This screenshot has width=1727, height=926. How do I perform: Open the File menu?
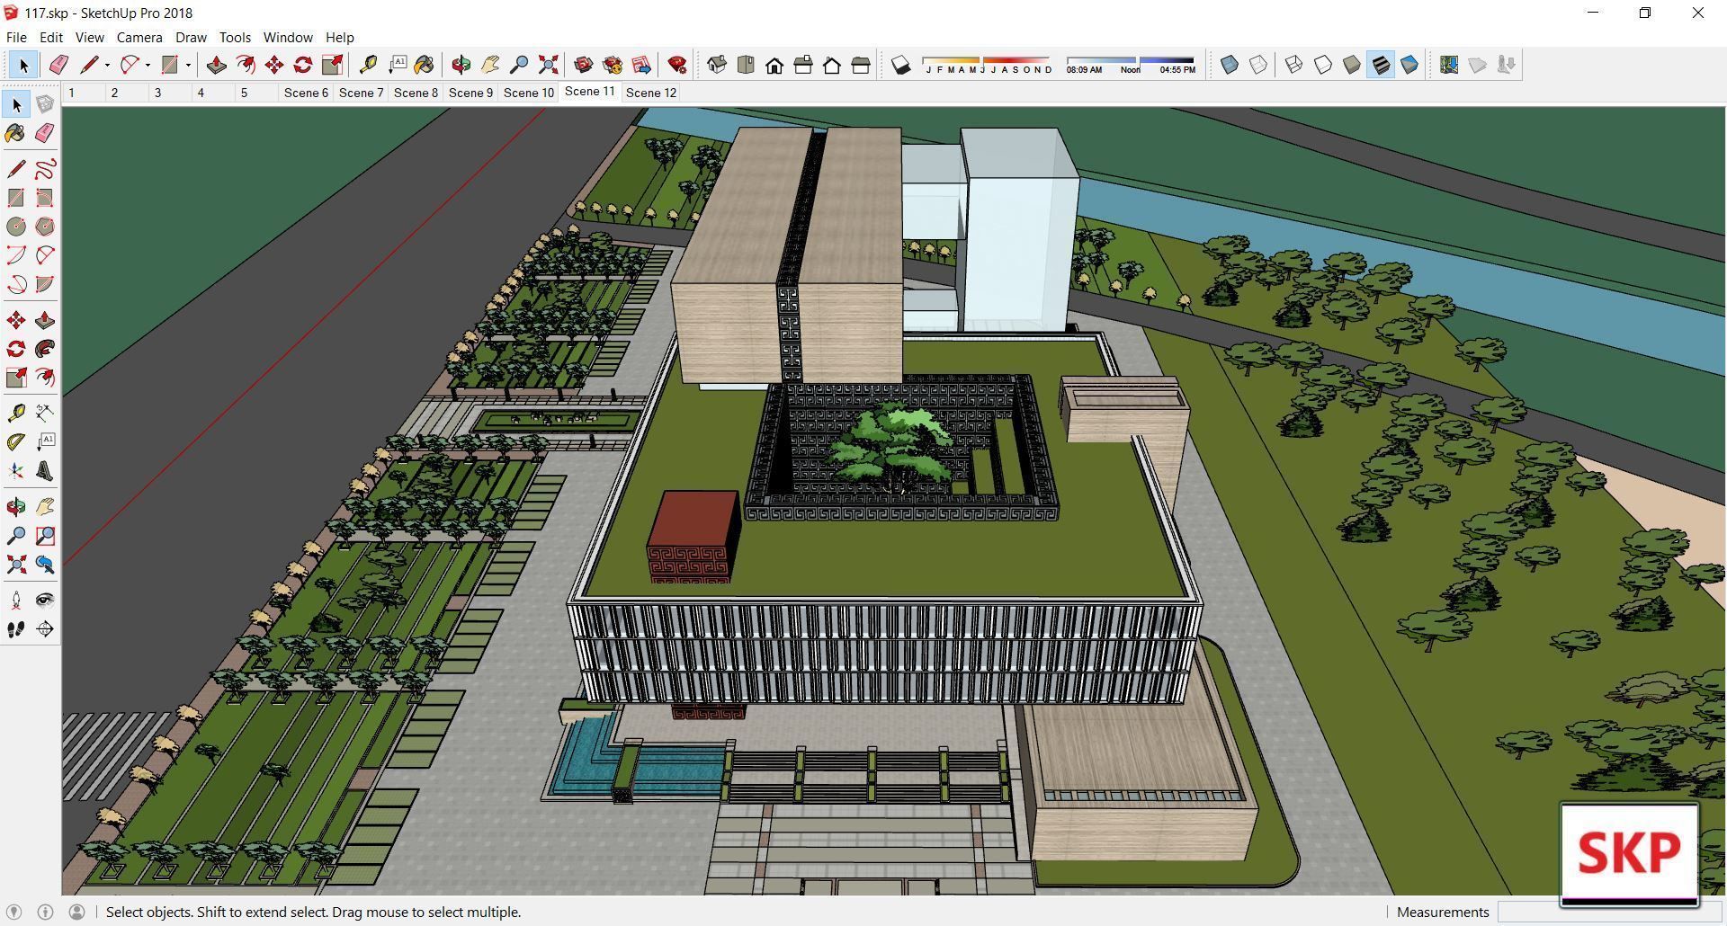pos(16,37)
